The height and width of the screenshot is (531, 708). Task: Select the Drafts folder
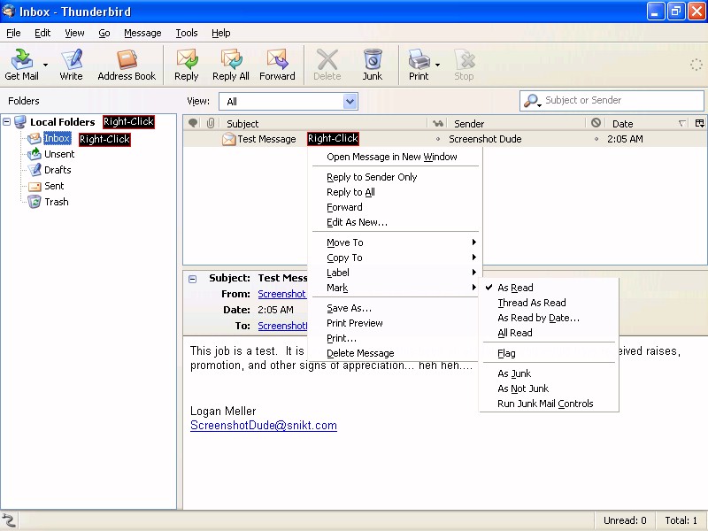point(58,170)
